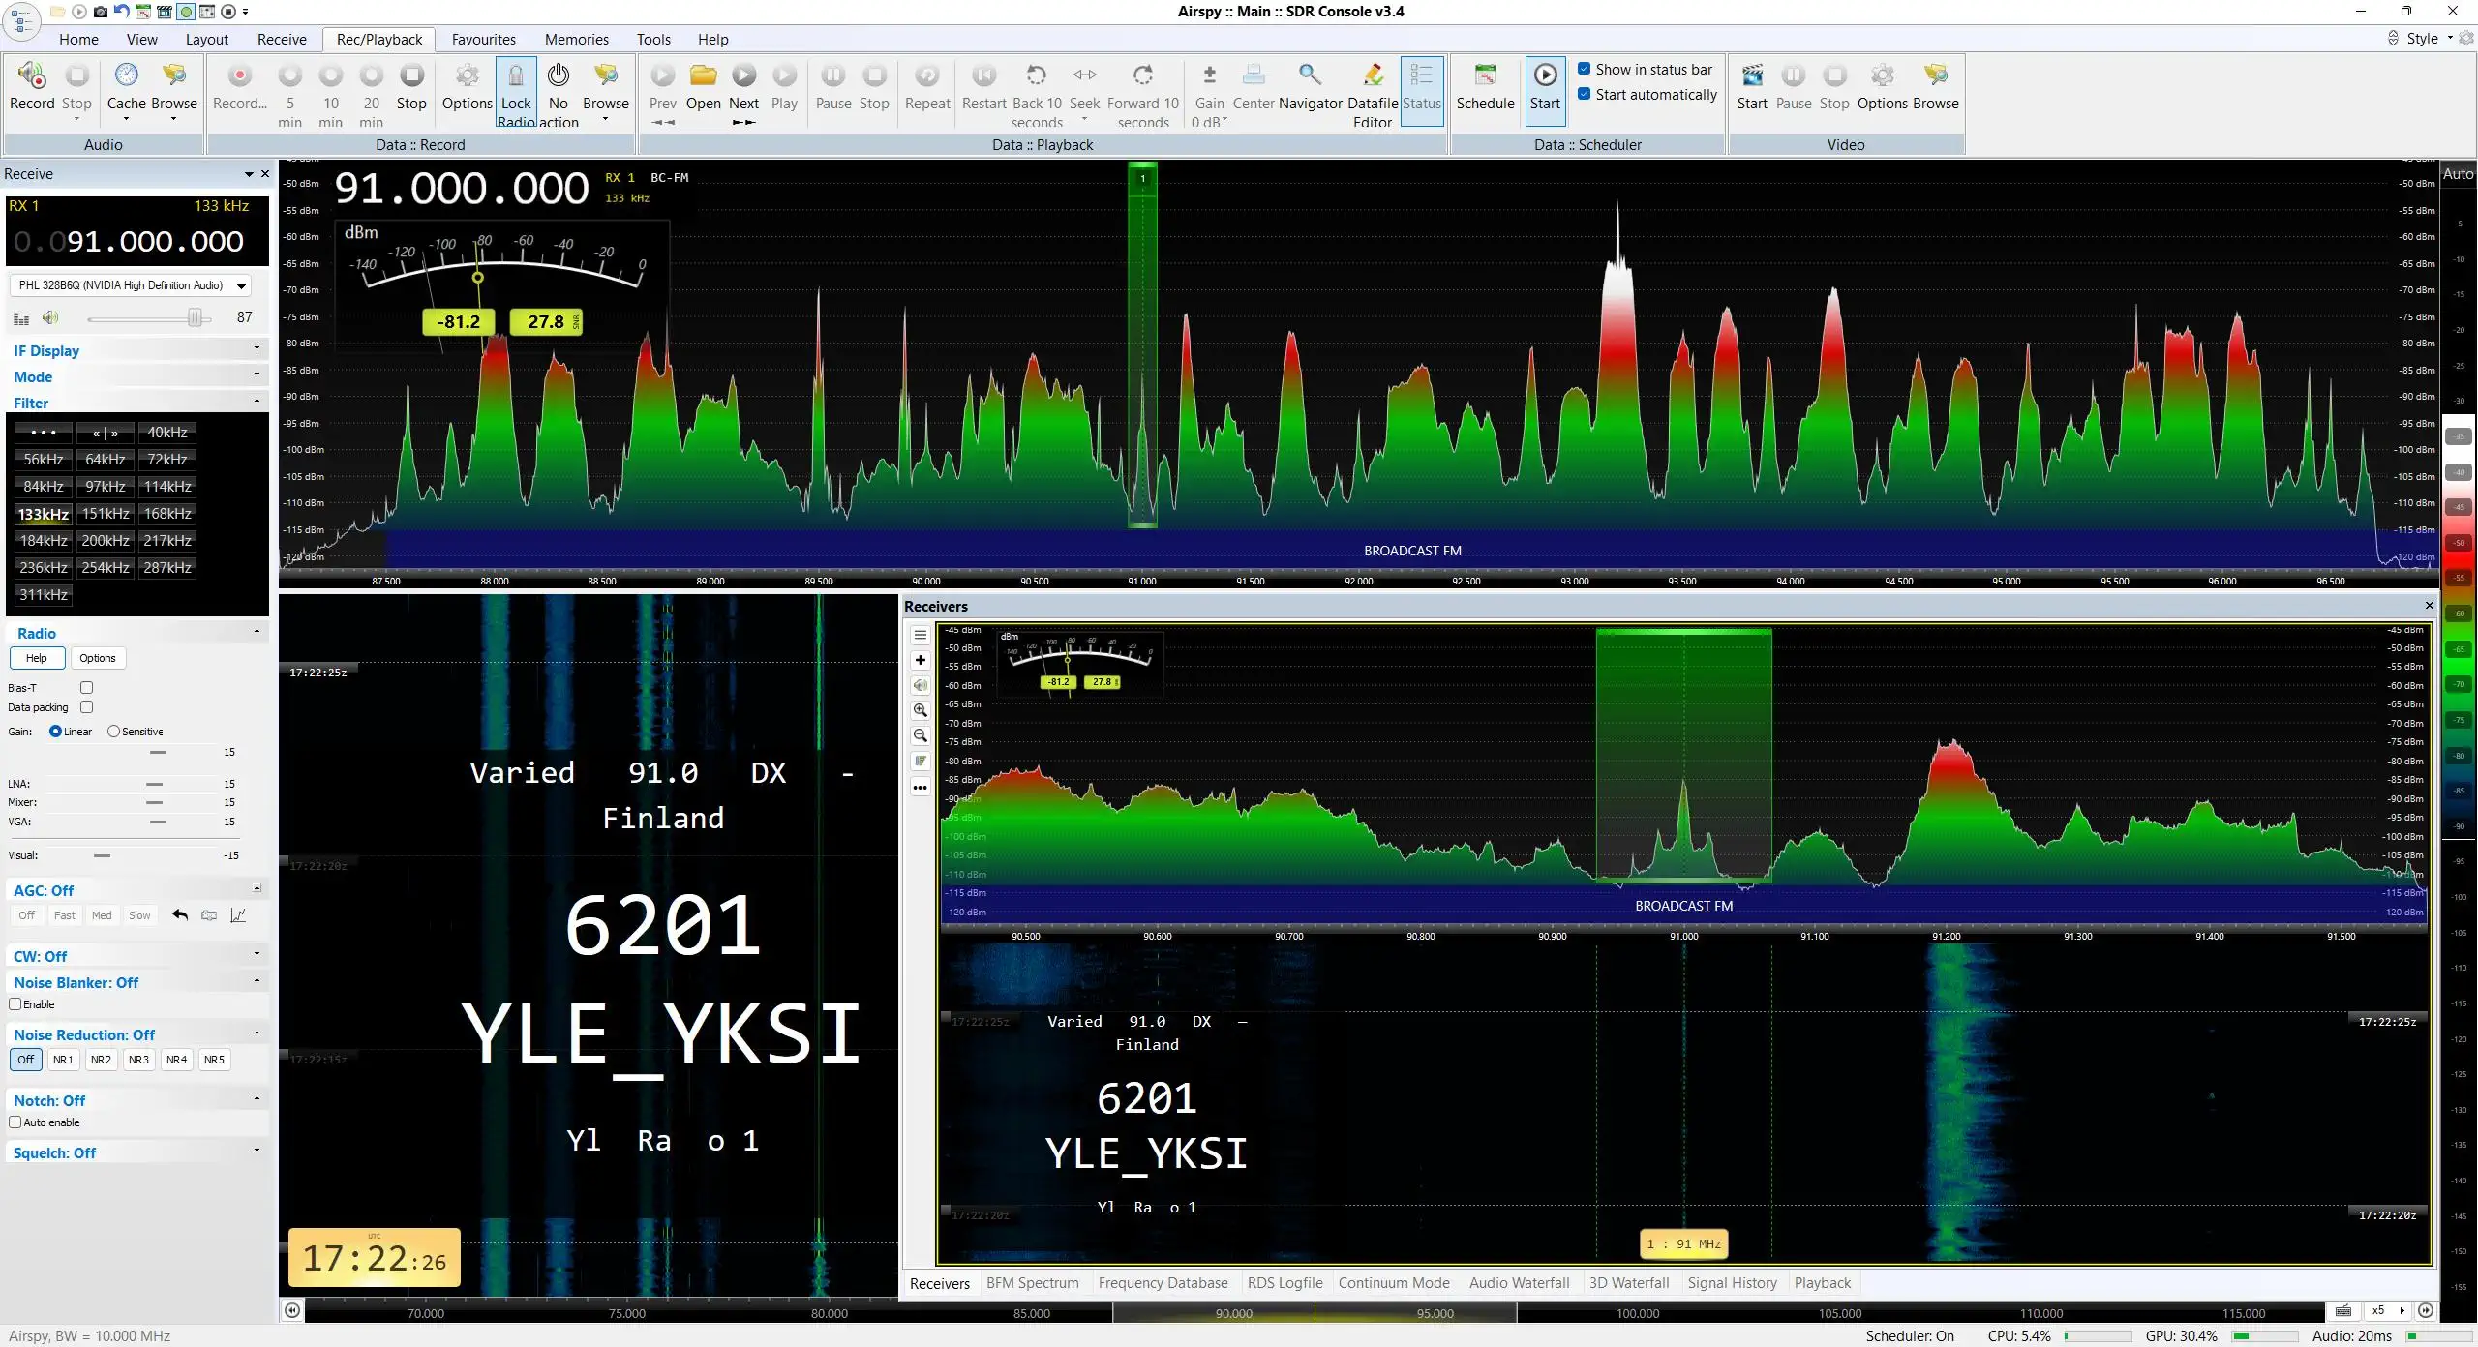Click the Receivers zoom out magnifier
This screenshot has width=2478, height=1347.
coord(921,735)
